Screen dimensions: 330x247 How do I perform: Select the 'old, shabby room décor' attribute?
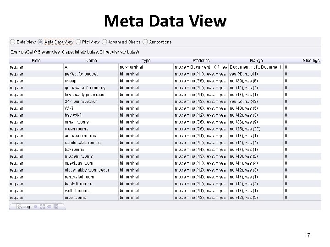(87, 170)
